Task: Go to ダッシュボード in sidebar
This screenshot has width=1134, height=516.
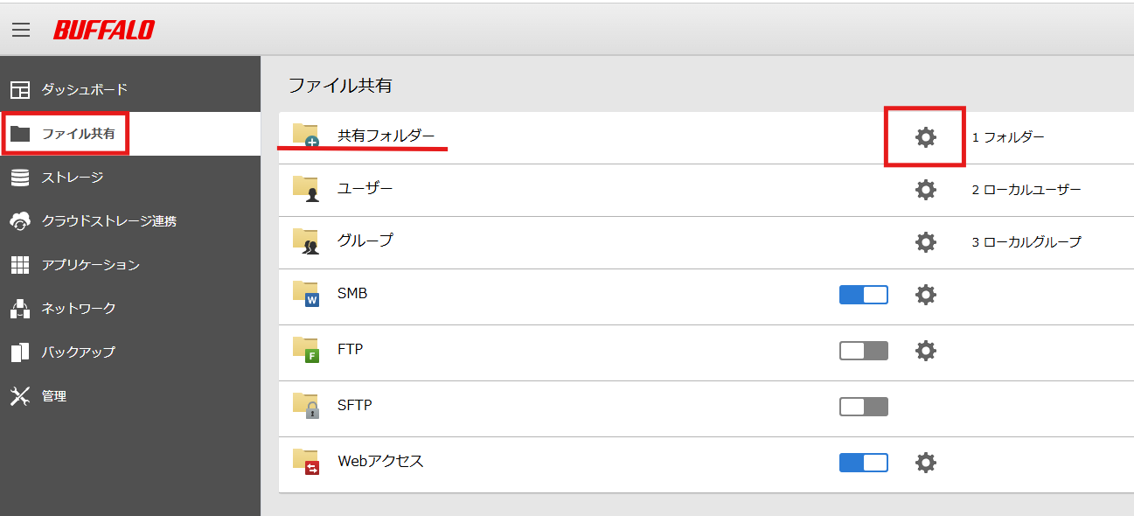Action: pos(84,89)
